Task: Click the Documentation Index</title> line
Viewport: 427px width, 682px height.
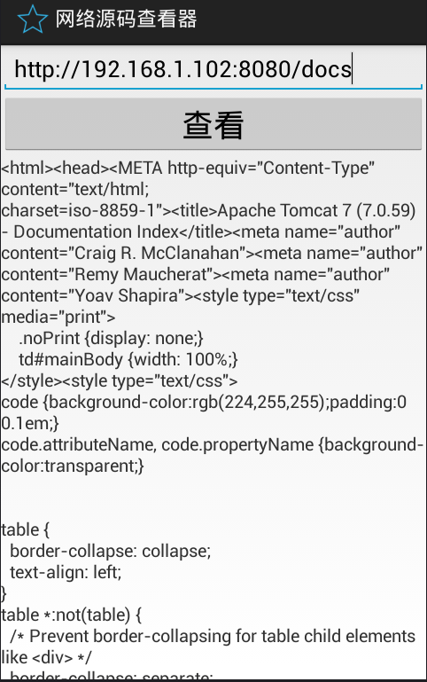Action: (x=201, y=232)
